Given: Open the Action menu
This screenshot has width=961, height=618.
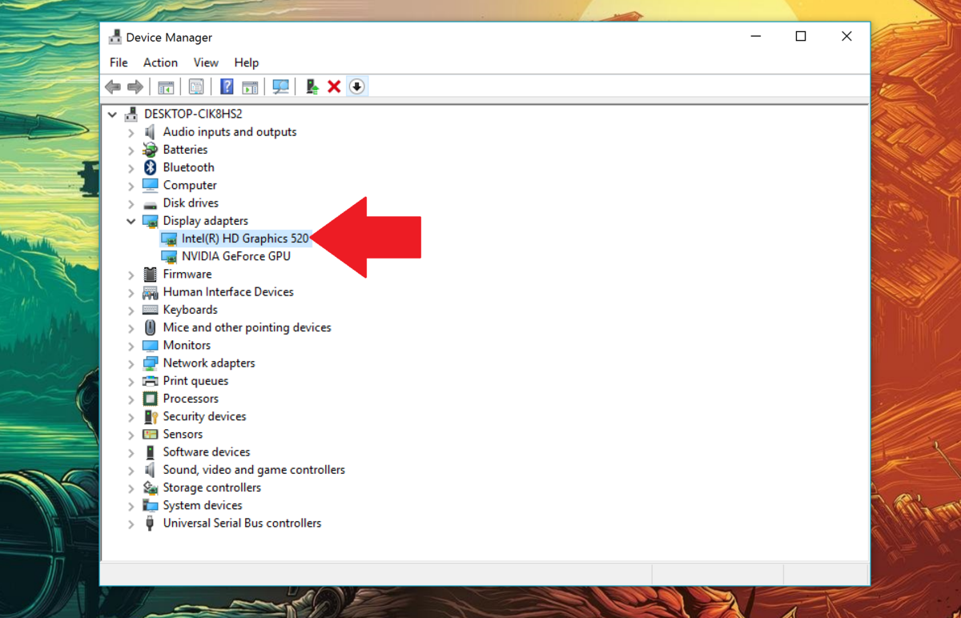Looking at the screenshot, I should 160,62.
